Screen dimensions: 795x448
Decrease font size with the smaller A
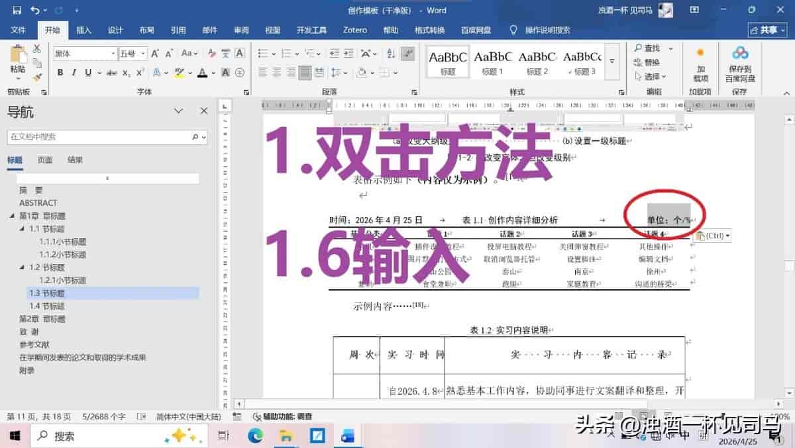pyautogui.click(x=169, y=53)
